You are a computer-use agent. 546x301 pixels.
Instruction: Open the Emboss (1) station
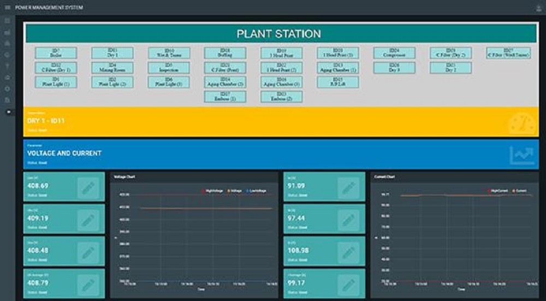pos(225,97)
